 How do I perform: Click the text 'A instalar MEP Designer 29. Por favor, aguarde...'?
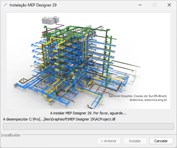pos(88,113)
